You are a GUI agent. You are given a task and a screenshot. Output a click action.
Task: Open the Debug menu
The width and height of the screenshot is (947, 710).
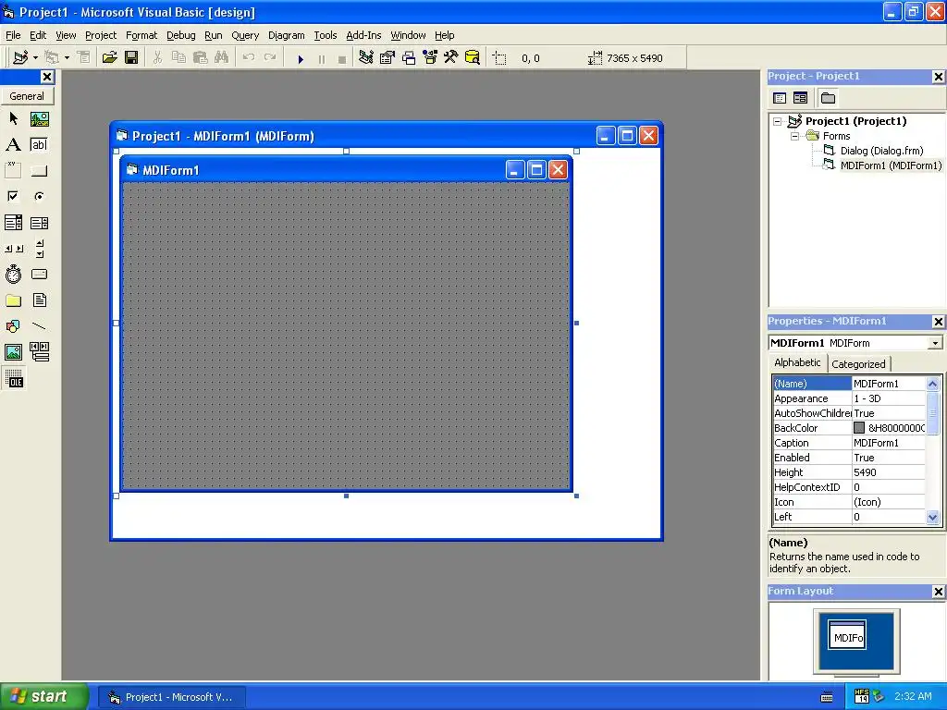[180, 35]
